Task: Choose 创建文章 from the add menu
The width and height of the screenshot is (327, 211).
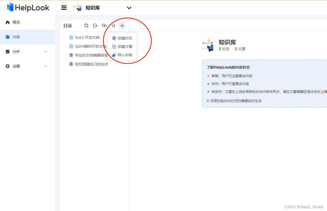Action: coord(122,47)
